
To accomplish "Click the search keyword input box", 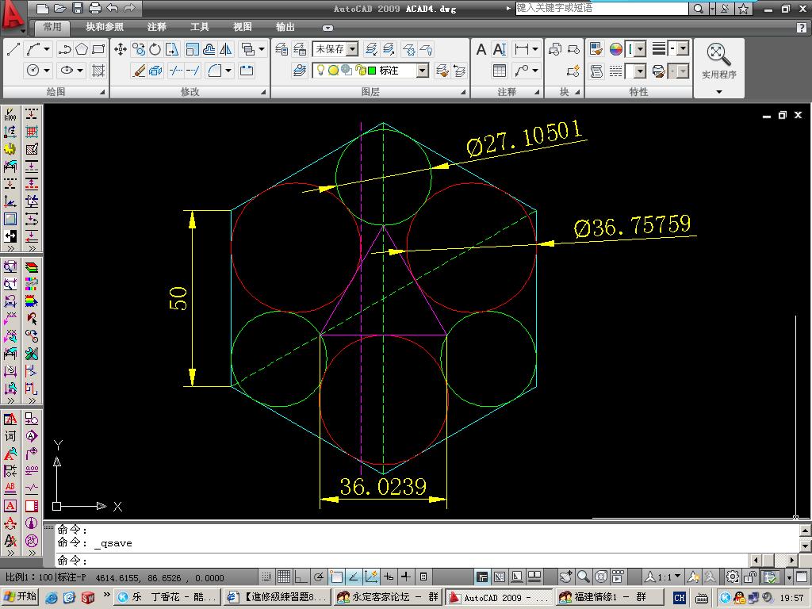I will (602, 8).
